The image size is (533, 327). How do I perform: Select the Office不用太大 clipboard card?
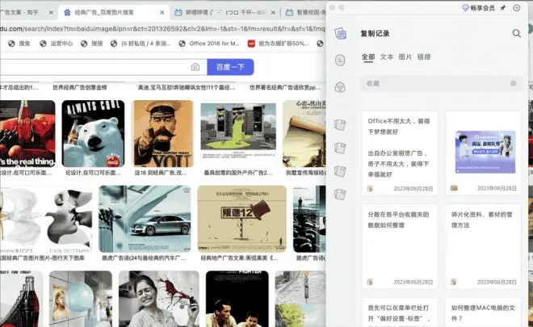click(400, 153)
